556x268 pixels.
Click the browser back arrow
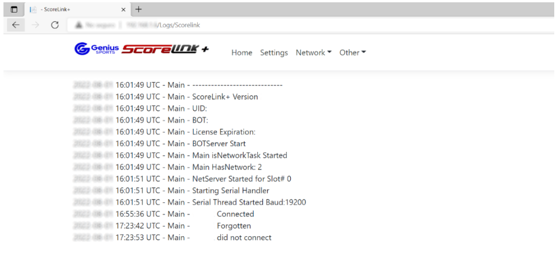click(16, 25)
